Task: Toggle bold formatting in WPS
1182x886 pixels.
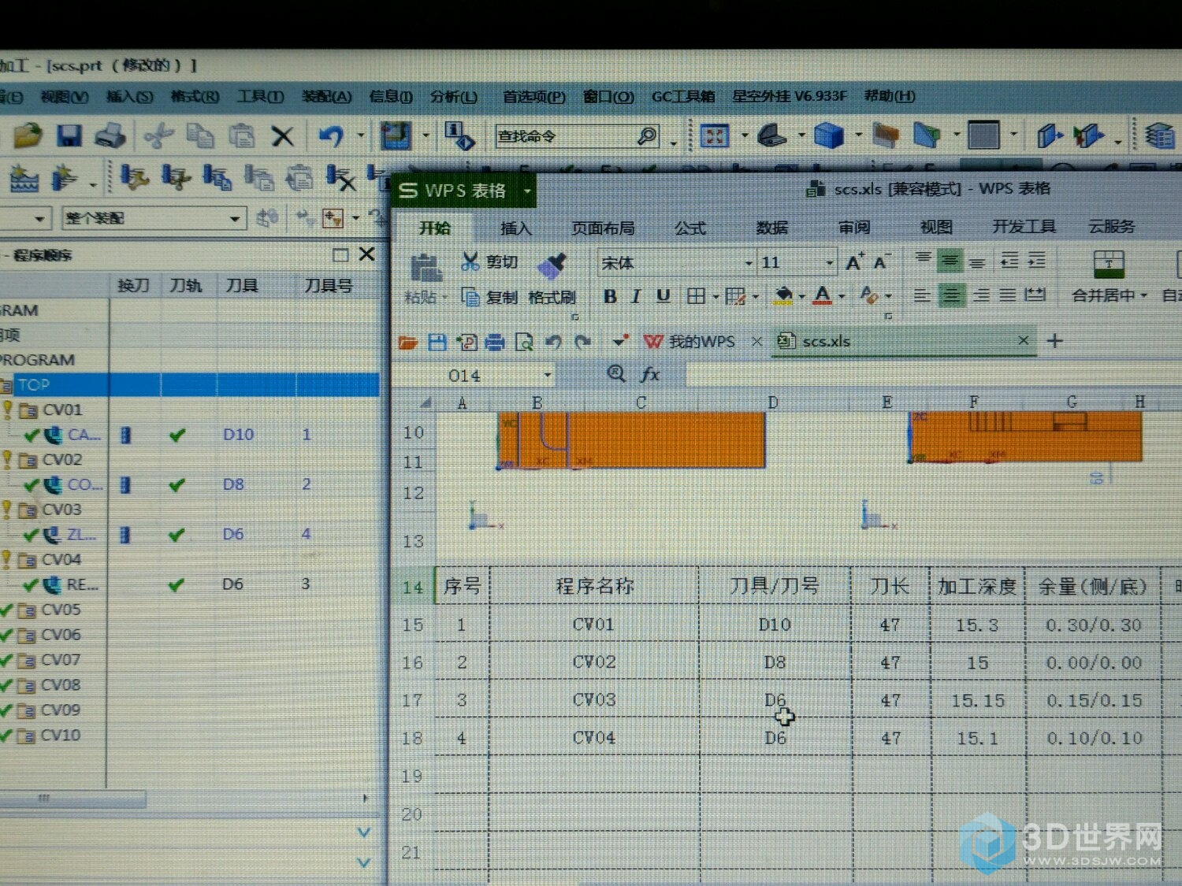Action: pos(610,296)
